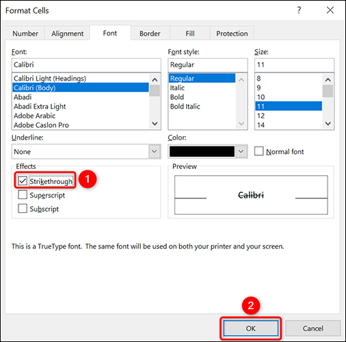Image resolution: width=346 pixels, height=342 pixels.
Task: Enable the Normal font checkbox
Action: [259, 151]
